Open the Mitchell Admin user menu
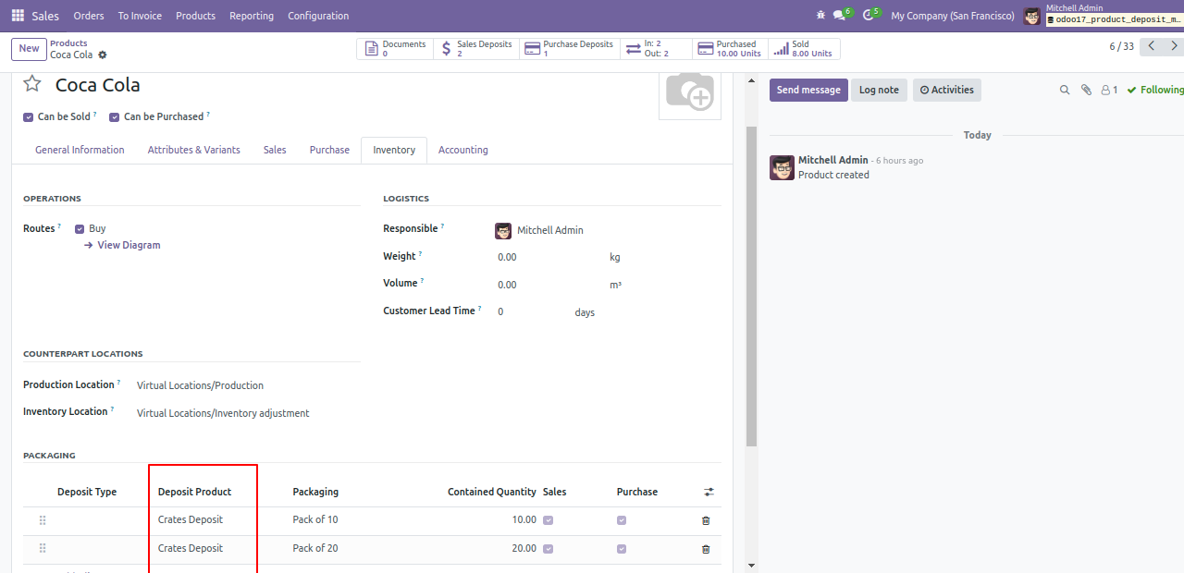 [1104, 16]
